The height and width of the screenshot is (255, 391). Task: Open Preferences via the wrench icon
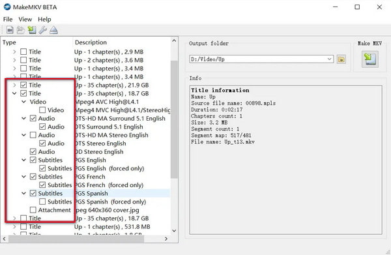42,30
